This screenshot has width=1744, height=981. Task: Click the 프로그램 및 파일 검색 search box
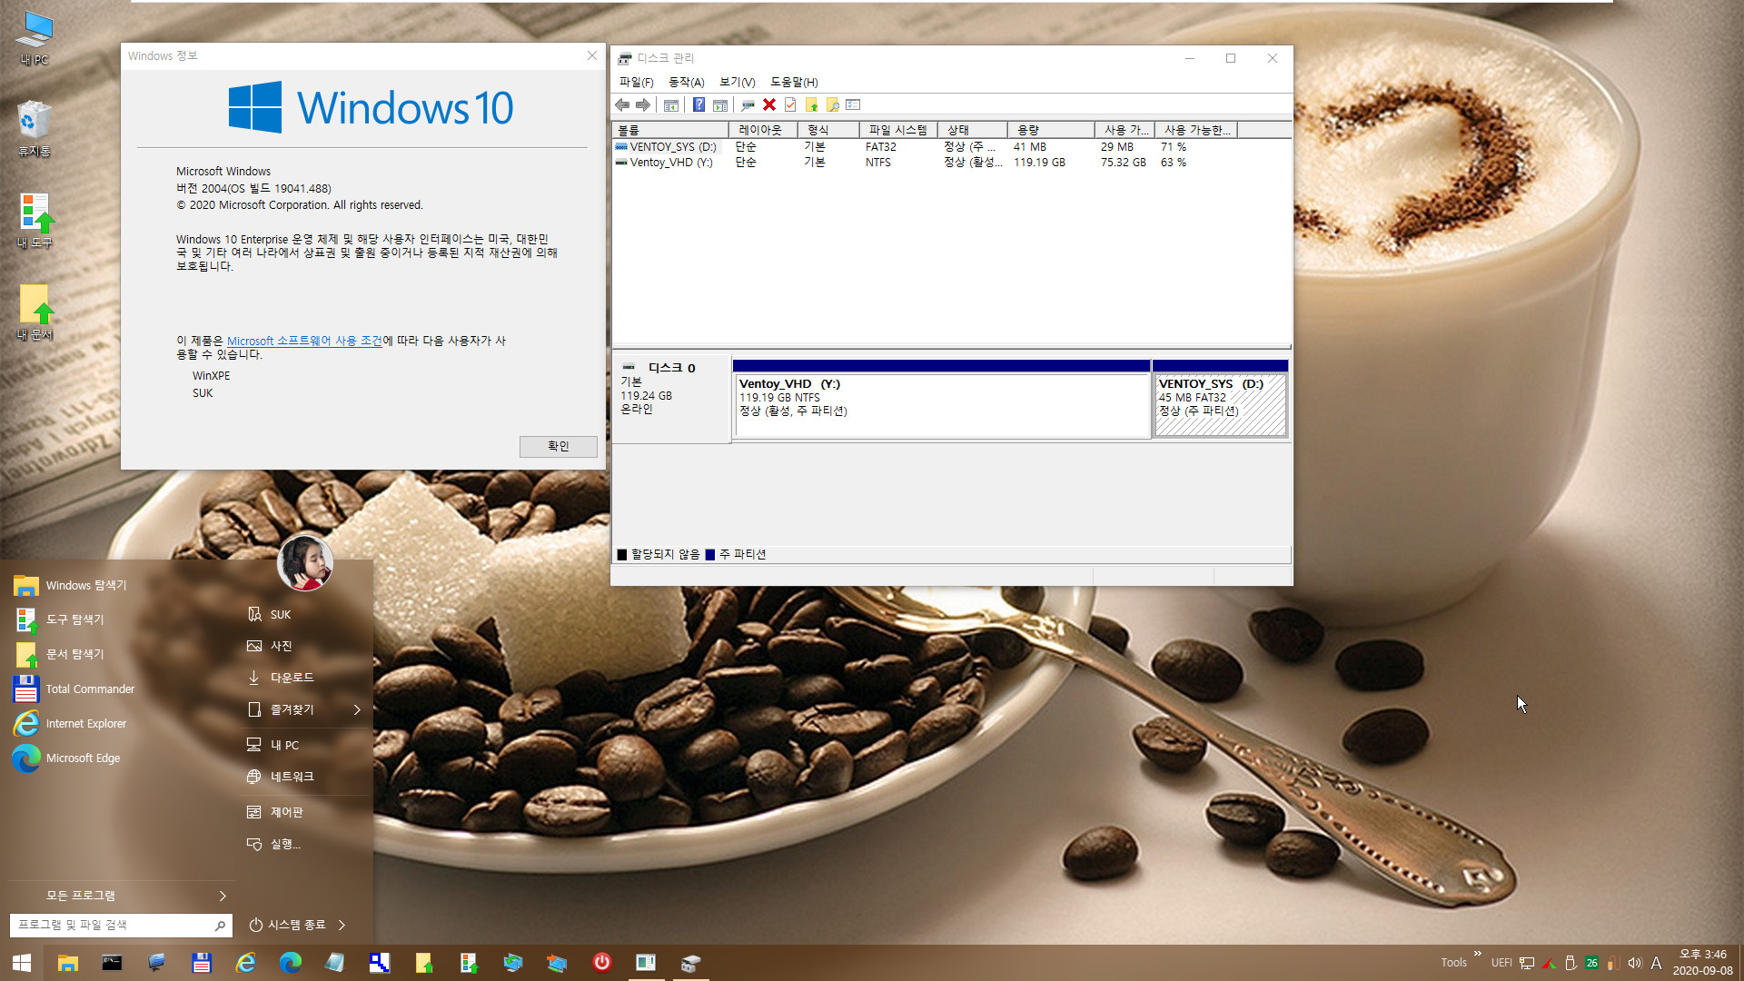(x=121, y=925)
